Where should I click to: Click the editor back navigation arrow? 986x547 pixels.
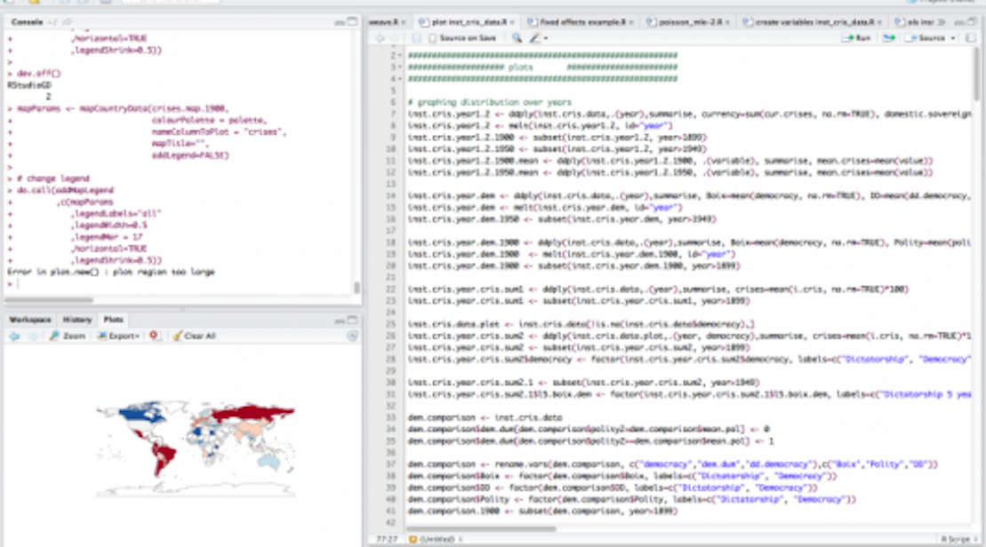coord(380,38)
